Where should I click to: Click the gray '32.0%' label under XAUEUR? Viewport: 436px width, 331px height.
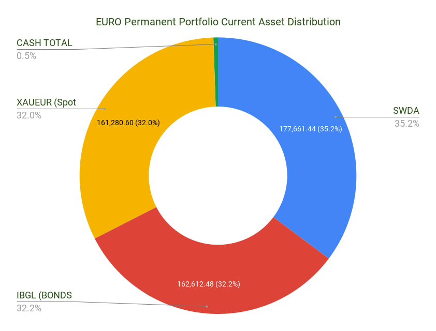(29, 115)
